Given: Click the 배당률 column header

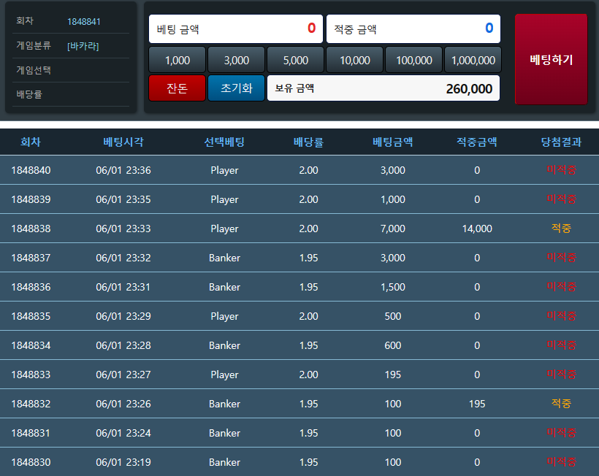Looking at the screenshot, I should point(309,142).
